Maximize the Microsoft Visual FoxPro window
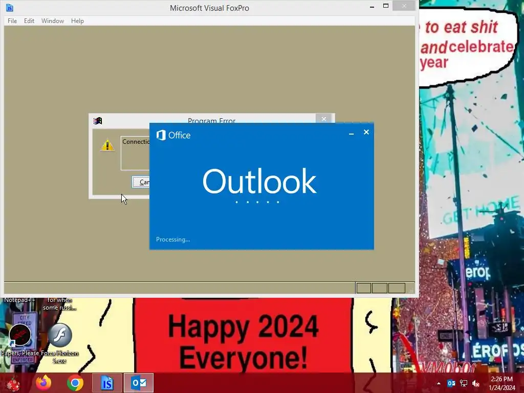Screen dimensions: 524x393 click(x=386, y=6)
